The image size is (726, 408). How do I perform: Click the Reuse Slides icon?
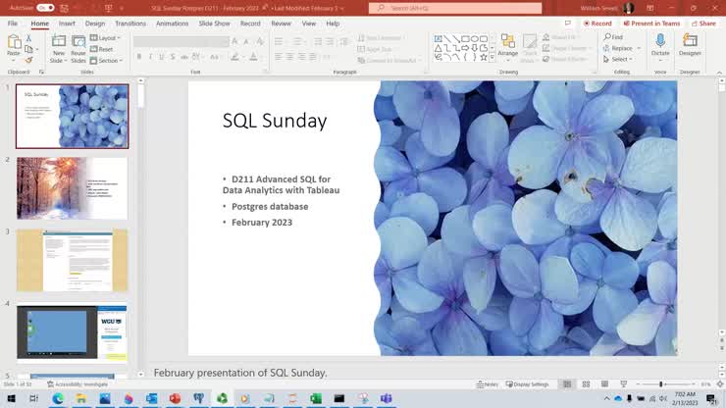(x=78, y=41)
